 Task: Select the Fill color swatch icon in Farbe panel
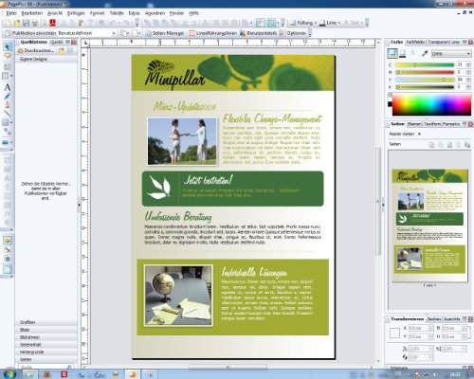pyautogui.click(x=392, y=54)
